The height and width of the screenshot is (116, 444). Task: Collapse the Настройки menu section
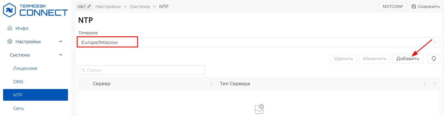tap(61, 42)
